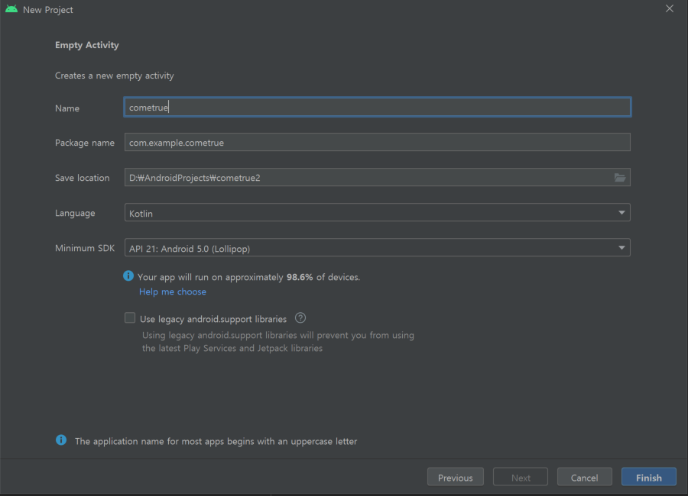The width and height of the screenshot is (688, 496).
Task: Close the New Project dialog
Action: (x=669, y=8)
